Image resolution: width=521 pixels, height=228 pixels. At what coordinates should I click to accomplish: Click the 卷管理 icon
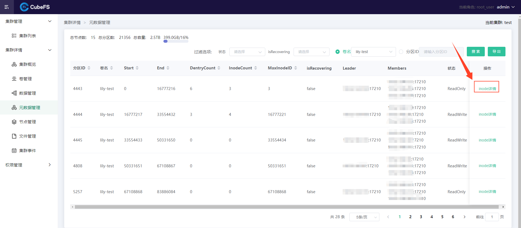(x=14, y=79)
